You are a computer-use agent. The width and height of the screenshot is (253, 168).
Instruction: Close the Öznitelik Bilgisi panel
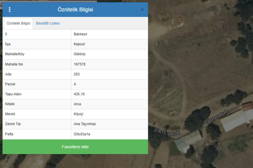[142, 10]
